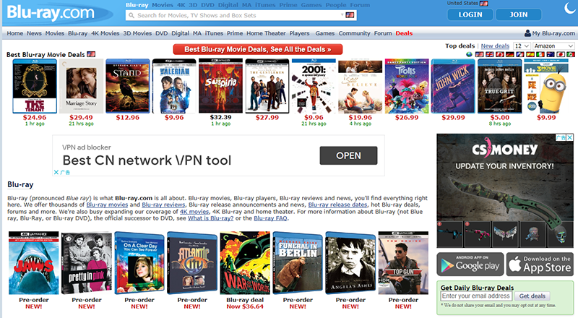This screenshot has width=578, height=318.
Task: Open the 2001 A Space Odyssey cover
Action: pyautogui.click(x=314, y=85)
